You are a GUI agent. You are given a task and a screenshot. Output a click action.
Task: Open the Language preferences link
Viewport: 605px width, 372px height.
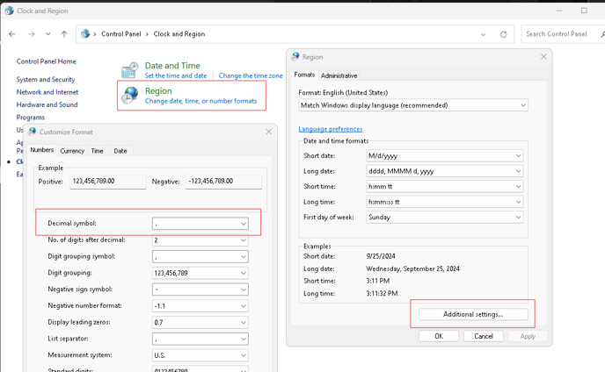[331, 129]
